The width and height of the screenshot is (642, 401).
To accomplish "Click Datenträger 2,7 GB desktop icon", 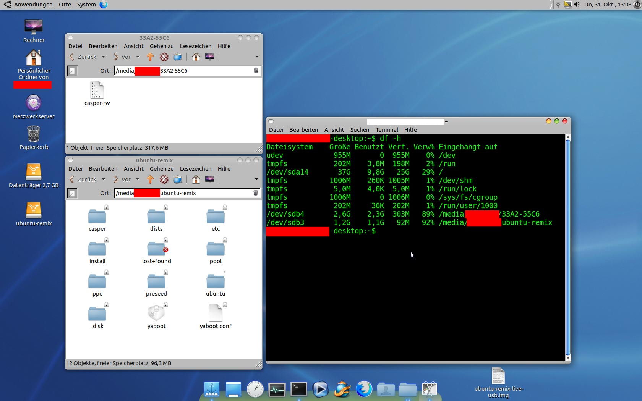I will pyautogui.click(x=34, y=176).
